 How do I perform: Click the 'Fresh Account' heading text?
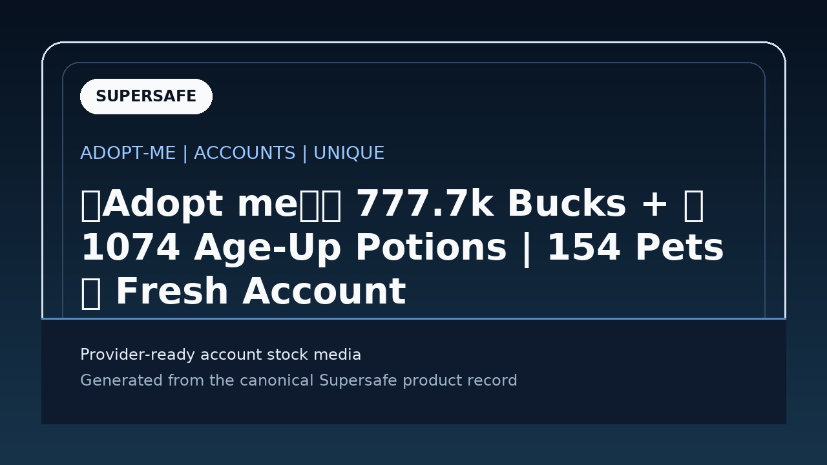coord(260,293)
